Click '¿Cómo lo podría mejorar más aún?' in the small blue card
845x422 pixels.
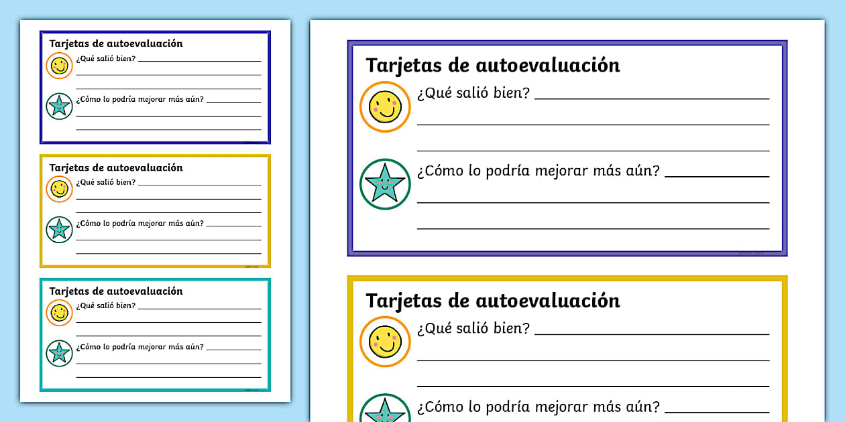coord(139,100)
